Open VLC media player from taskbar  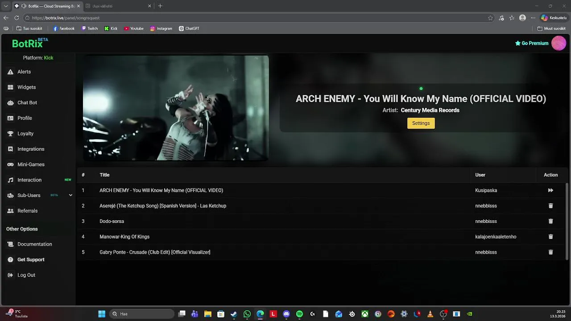(x=430, y=314)
